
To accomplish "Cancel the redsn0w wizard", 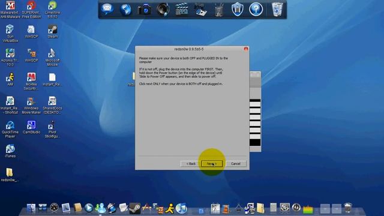I will click(236, 164).
